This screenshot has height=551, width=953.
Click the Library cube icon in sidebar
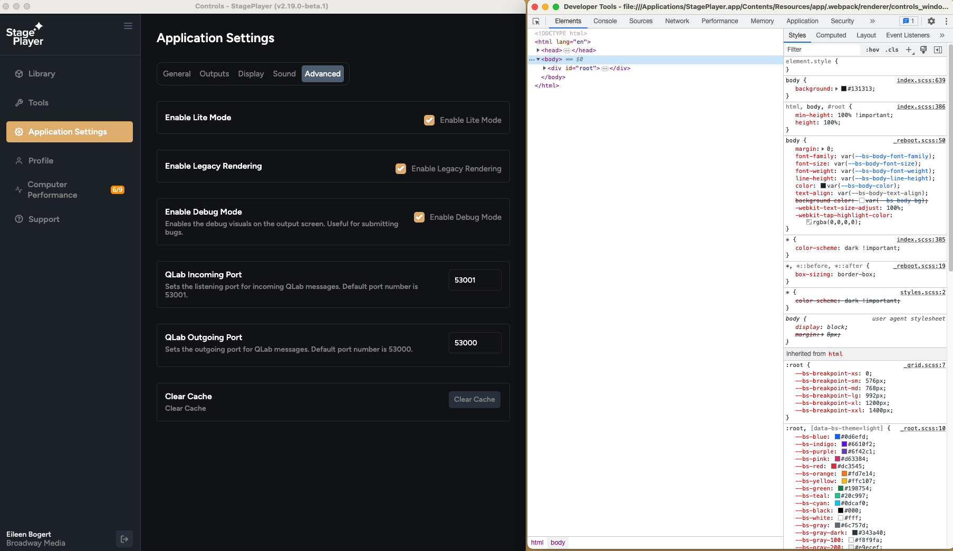(x=19, y=74)
